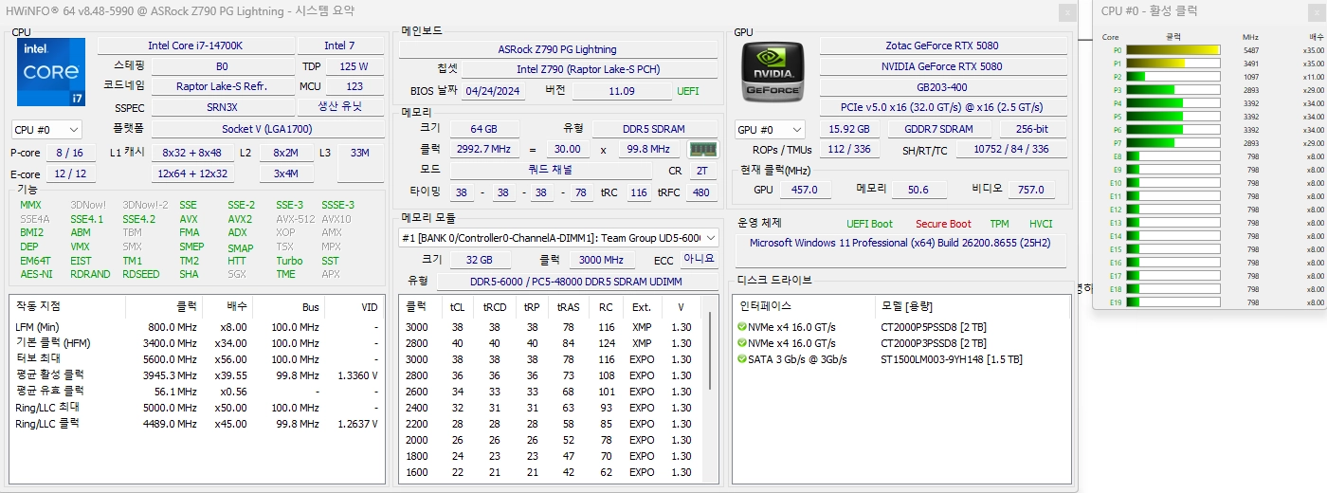
Task: Click the P0 core clock bar
Action: 1172,50
